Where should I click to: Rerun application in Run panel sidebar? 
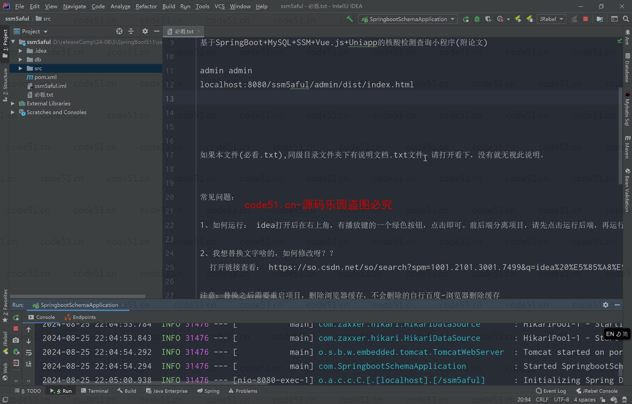pos(16,317)
